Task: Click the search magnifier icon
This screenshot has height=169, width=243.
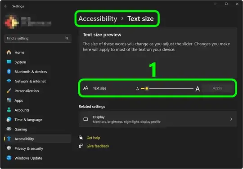Action: [x=67, y=38]
